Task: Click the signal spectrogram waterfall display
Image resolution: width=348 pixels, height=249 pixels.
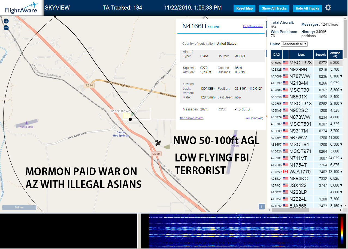Action: point(243,231)
